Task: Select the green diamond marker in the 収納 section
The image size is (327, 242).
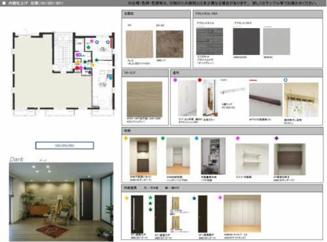Action: 163,138
